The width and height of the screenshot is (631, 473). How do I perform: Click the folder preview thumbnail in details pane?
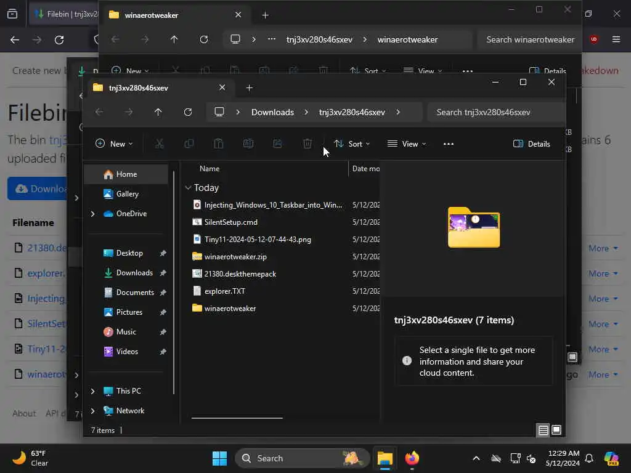click(x=474, y=227)
